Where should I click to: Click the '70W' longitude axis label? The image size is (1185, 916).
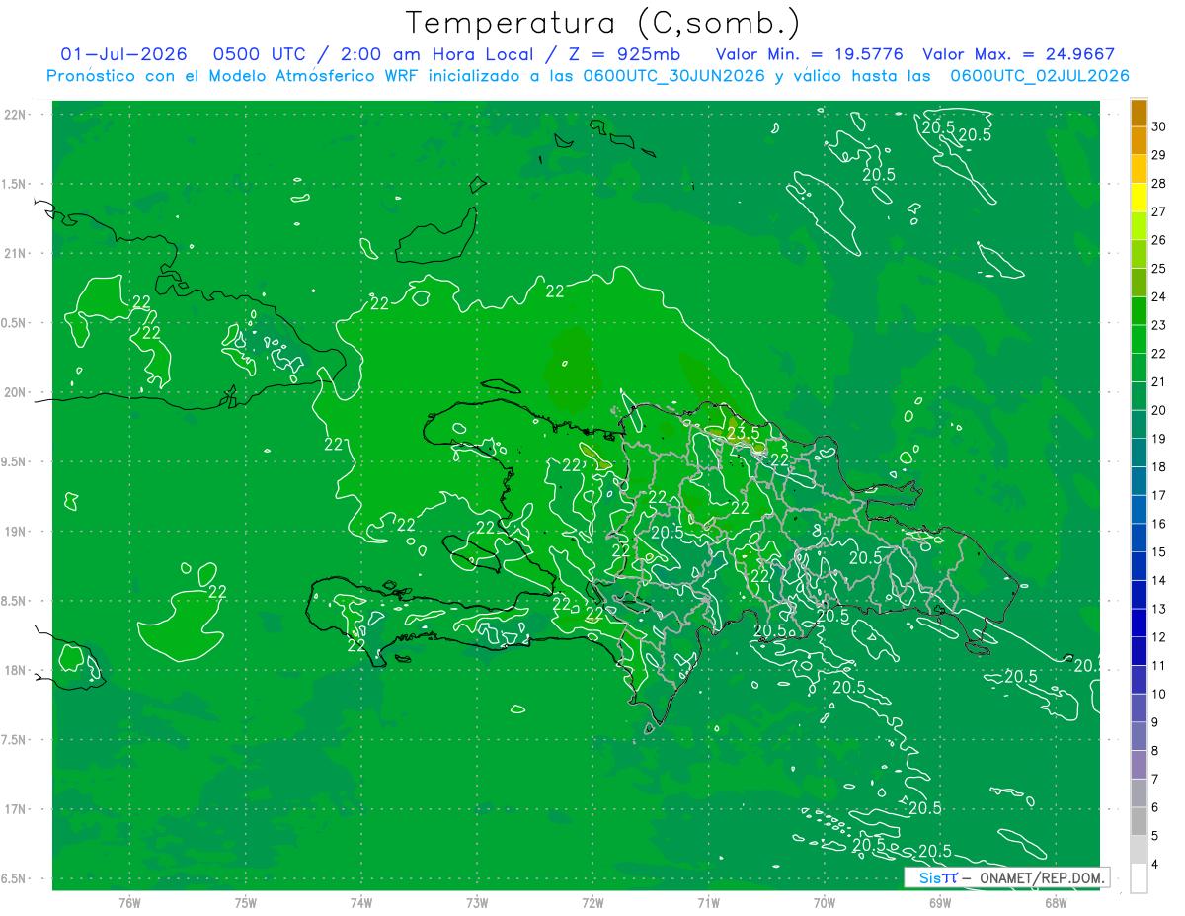click(x=825, y=903)
